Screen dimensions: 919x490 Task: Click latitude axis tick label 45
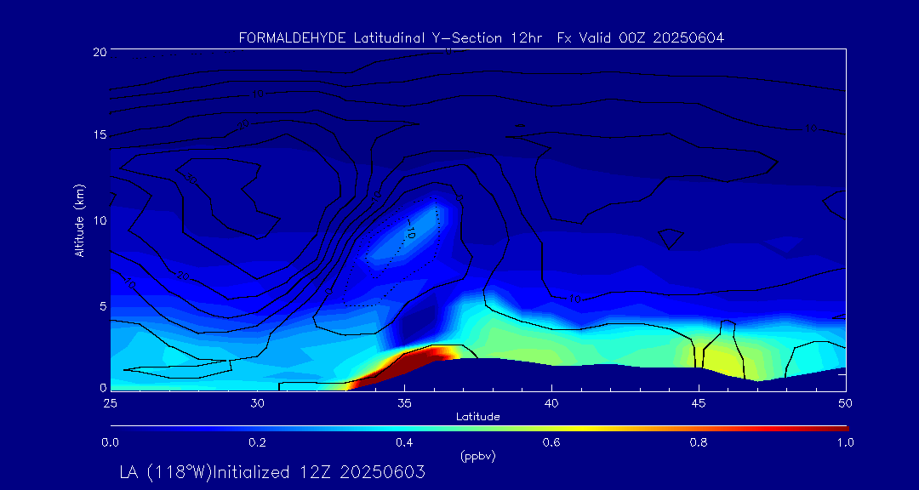tap(699, 403)
